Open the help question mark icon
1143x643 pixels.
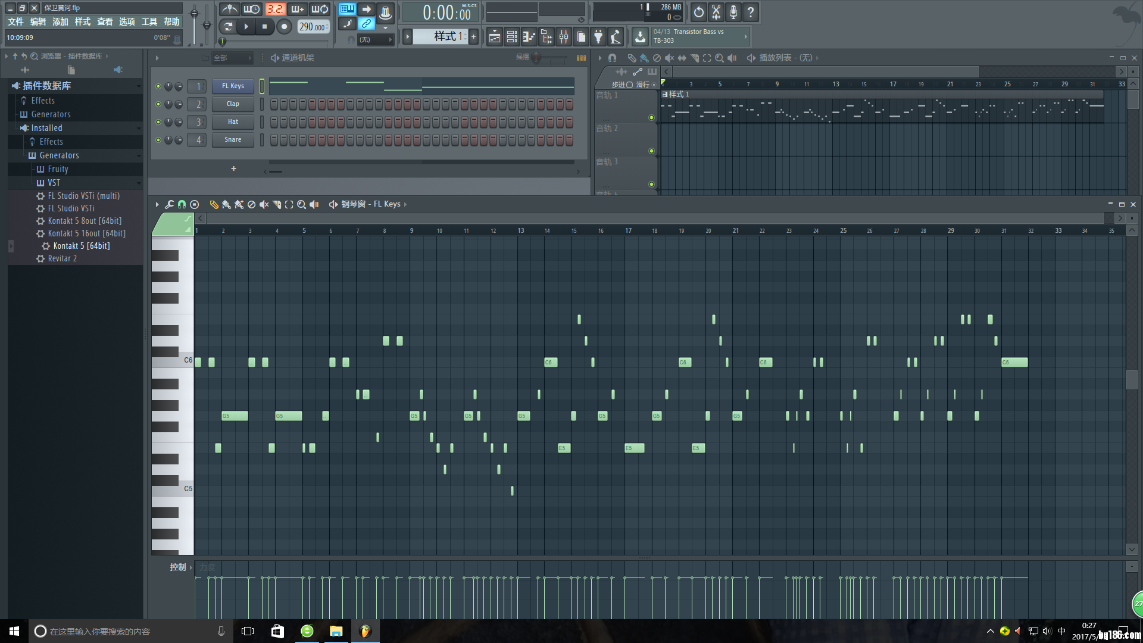point(751,12)
